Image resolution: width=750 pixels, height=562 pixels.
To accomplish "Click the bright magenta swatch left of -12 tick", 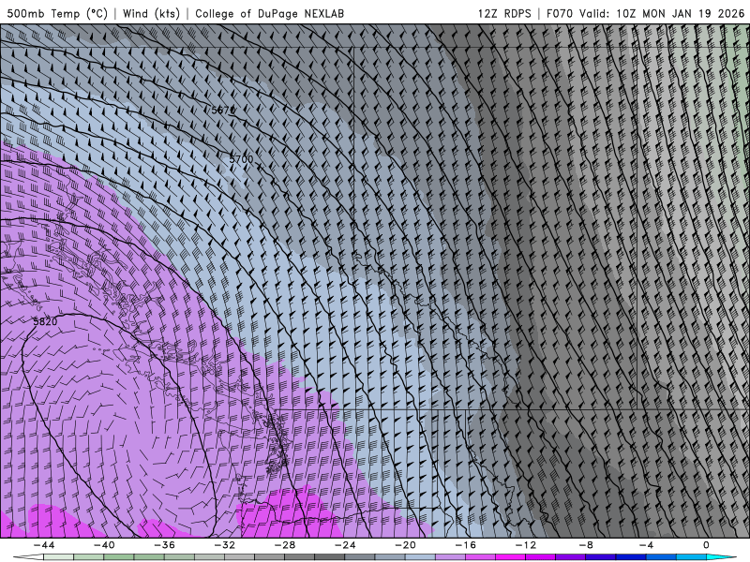I will pyautogui.click(x=510, y=557).
